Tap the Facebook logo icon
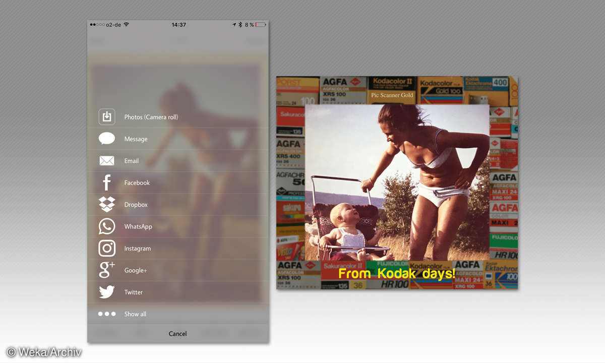Viewport: 605px width, 363px height. coord(107,183)
